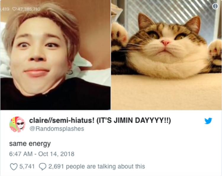
Task: View 2,691 people are talking about this
Action: coord(97,166)
